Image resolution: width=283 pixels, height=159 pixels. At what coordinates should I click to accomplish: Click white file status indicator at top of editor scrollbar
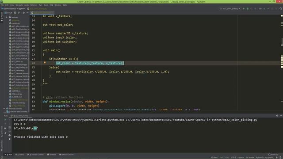(282, 16)
